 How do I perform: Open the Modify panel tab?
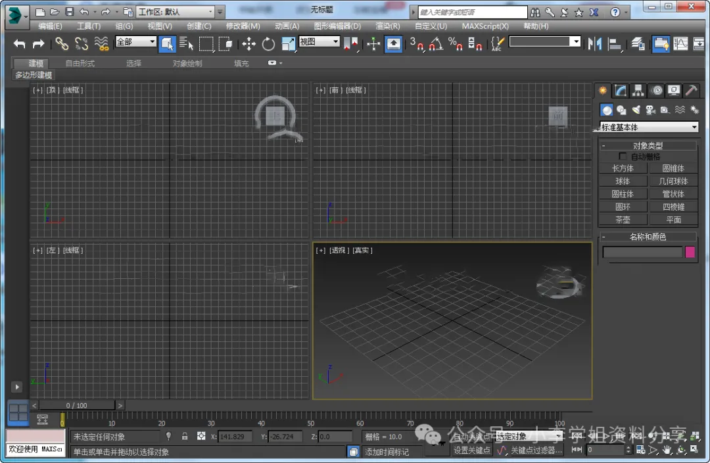(621, 91)
